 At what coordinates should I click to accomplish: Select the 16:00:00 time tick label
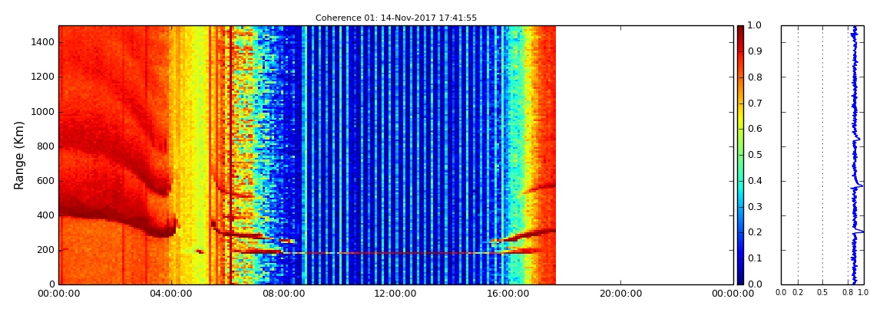[x=508, y=294]
